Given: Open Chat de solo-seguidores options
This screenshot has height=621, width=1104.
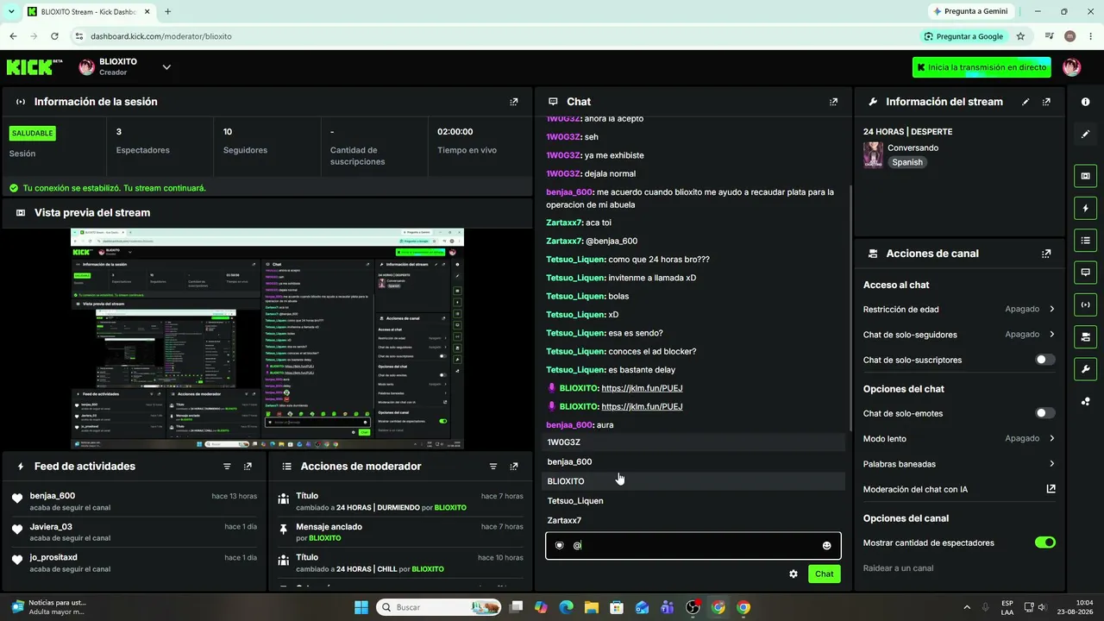Looking at the screenshot, I should (959, 335).
